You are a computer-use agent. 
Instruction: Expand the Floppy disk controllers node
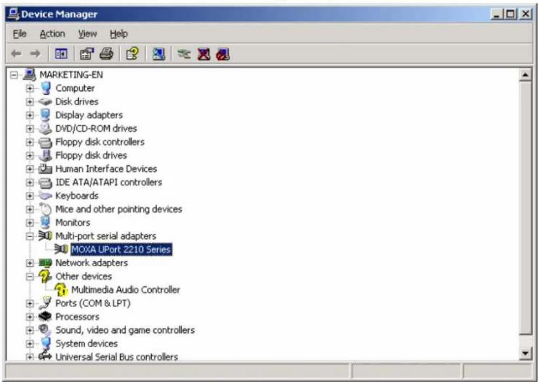click(x=30, y=142)
